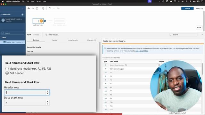The height and width of the screenshot is (115, 205).
Task: Change the Abc type icon of F7
Action: pos(106,91)
